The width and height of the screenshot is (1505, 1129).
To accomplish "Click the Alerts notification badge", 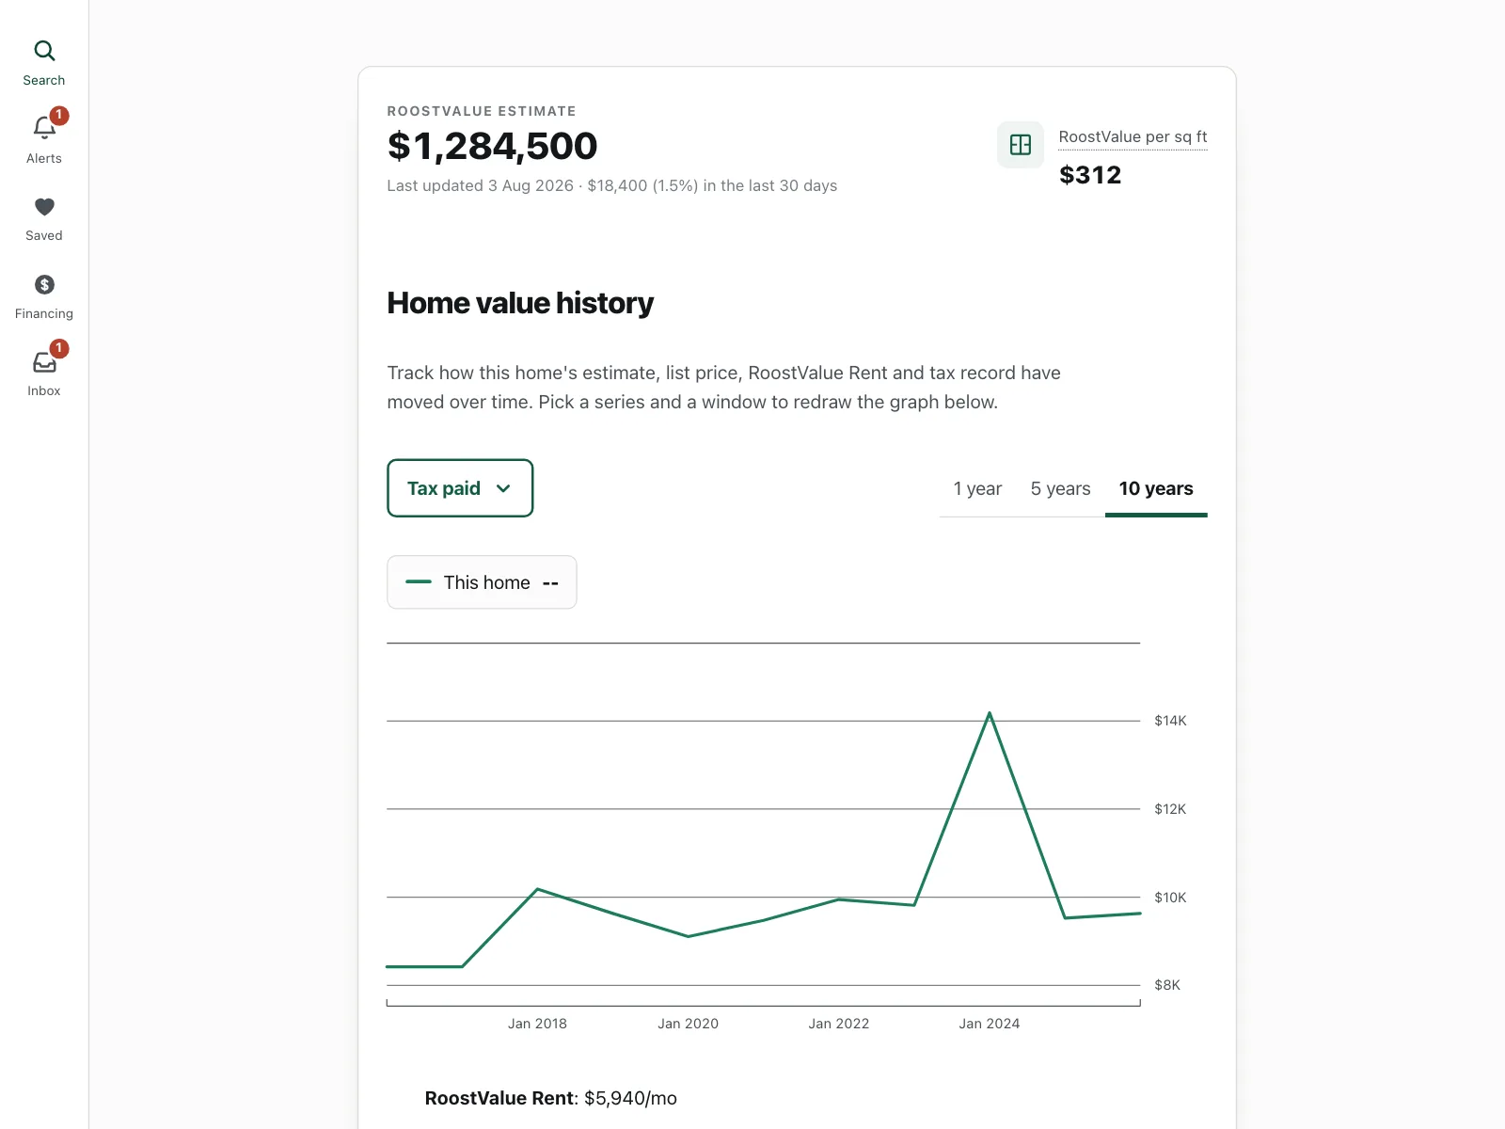I will click(x=59, y=115).
